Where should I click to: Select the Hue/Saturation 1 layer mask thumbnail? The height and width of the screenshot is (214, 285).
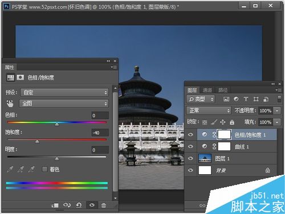pos(225,134)
